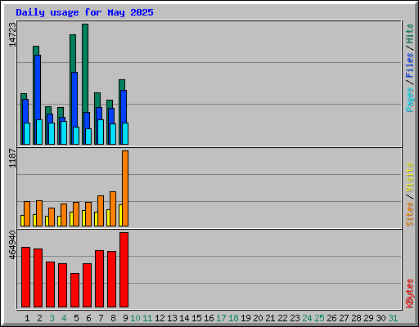The image size is (419, 327).
Task: Click the cyan pages bar for day 1
Action: click(27, 133)
